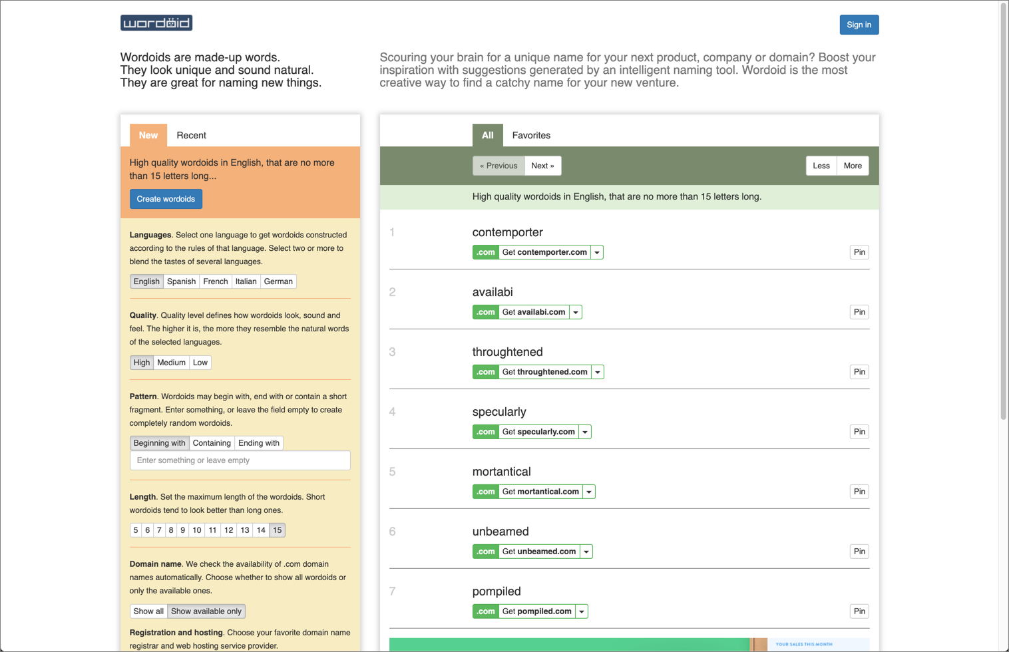Click Get throughtened.com link

545,372
